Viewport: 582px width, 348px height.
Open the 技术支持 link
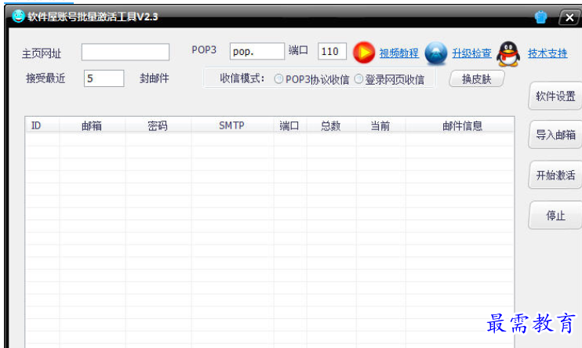(547, 53)
